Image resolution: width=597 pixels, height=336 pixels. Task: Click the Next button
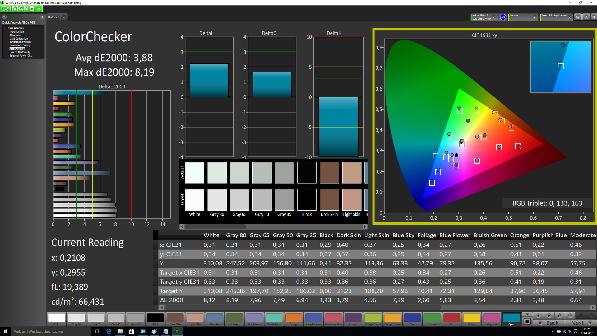[x=581, y=323]
